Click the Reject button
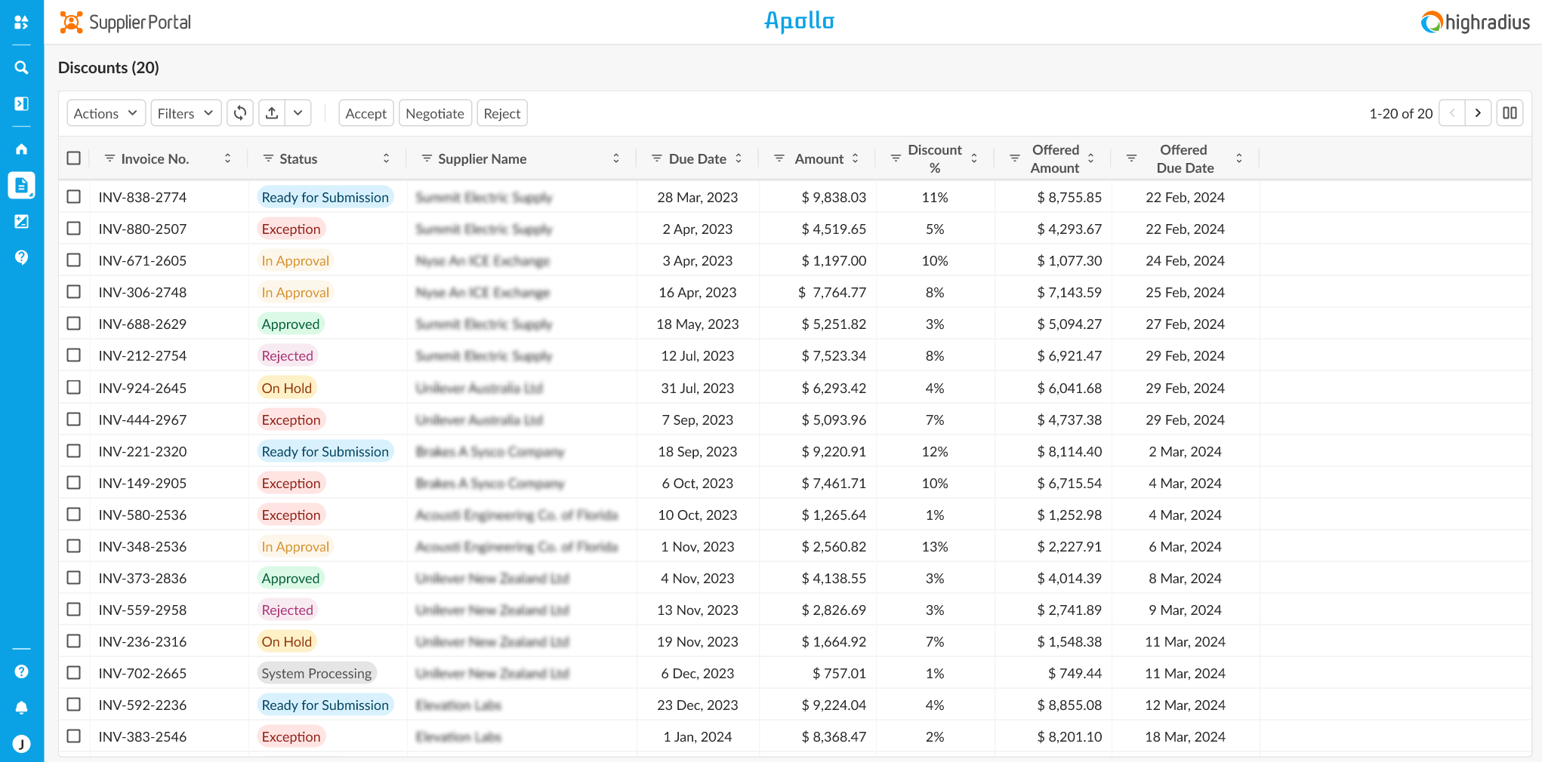The width and height of the screenshot is (1542, 762). pyautogui.click(x=502, y=113)
